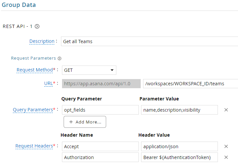The width and height of the screenshot is (238, 163).
Task: Open the URL help link
Action: 48,83
